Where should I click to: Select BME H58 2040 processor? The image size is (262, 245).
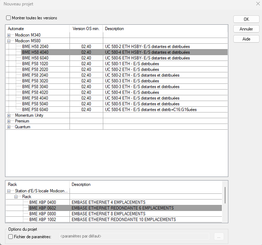(x=35, y=47)
